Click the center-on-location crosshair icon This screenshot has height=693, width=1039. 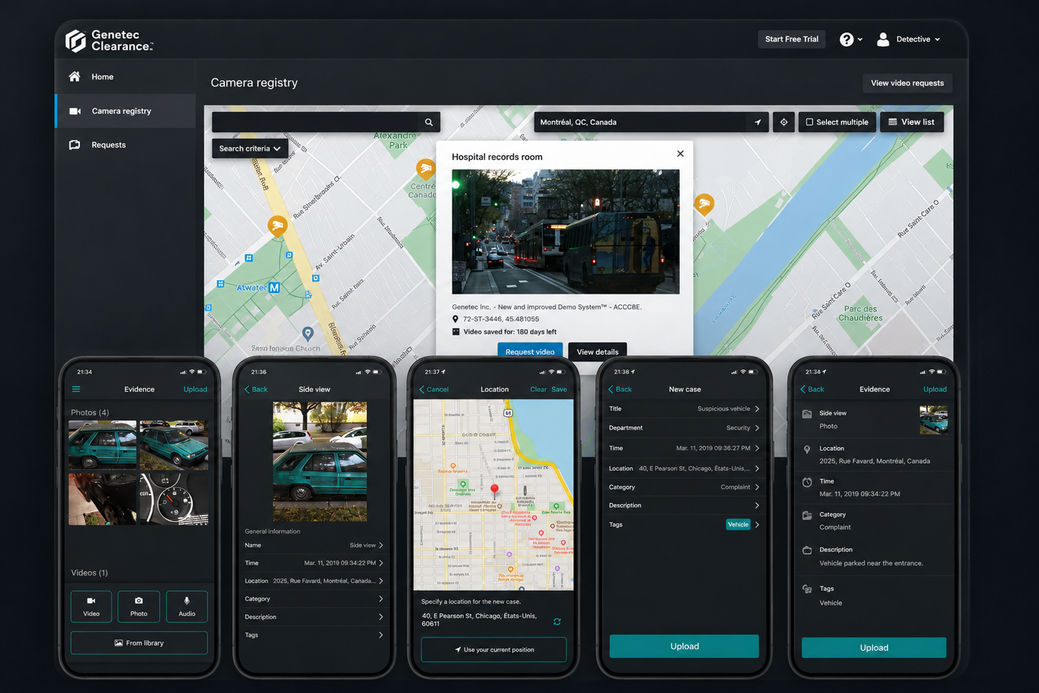pyautogui.click(x=784, y=122)
